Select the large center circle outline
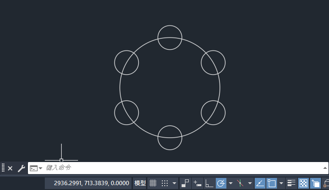 (x=120, y=88)
